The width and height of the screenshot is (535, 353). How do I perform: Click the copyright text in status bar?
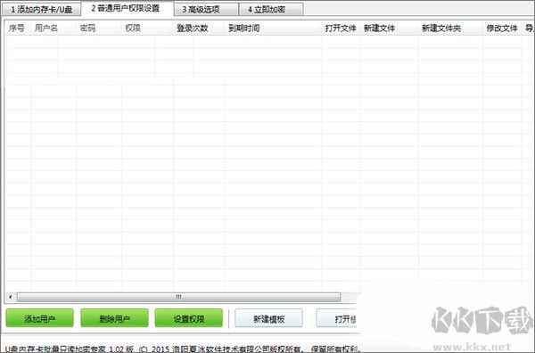[x=183, y=349]
